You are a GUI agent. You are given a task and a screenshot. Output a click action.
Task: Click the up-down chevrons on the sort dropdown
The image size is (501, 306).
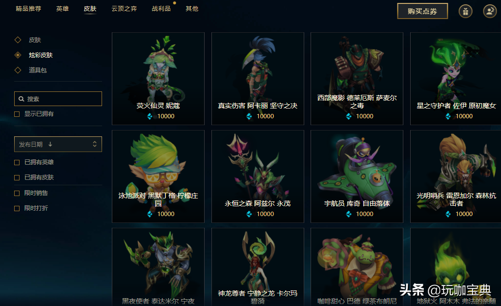(x=95, y=144)
